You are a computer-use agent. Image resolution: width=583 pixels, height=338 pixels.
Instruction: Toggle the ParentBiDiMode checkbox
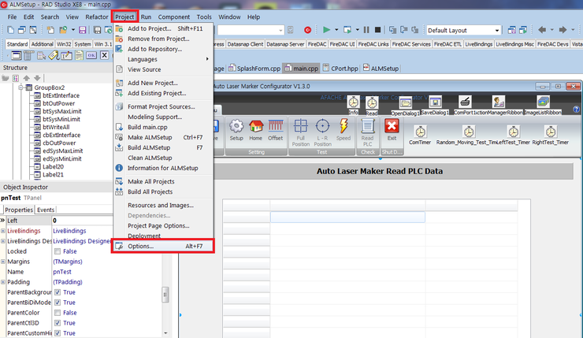click(58, 303)
